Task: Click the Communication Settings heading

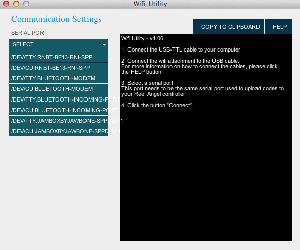Action: 56,19
